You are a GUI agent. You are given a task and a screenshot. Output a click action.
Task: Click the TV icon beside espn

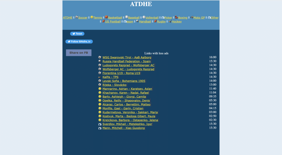[125, 22]
